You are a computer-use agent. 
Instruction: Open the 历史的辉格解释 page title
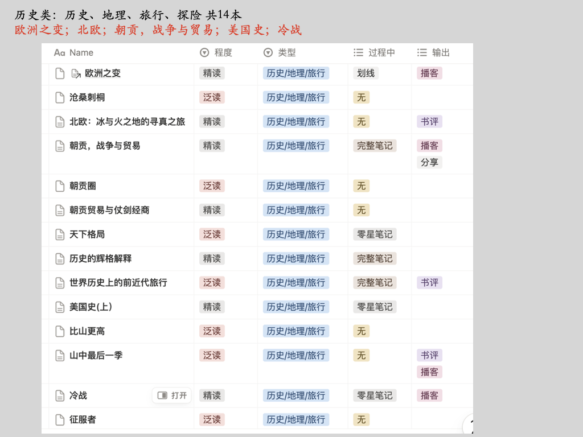[x=100, y=259]
